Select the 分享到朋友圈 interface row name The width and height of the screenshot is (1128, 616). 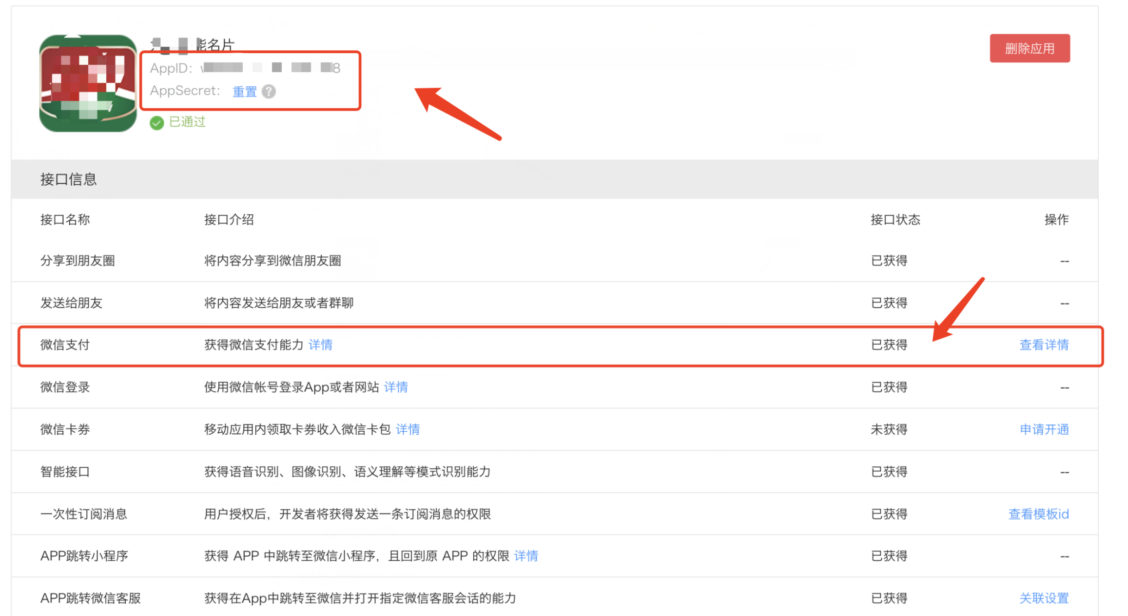pyautogui.click(x=78, y=261)
